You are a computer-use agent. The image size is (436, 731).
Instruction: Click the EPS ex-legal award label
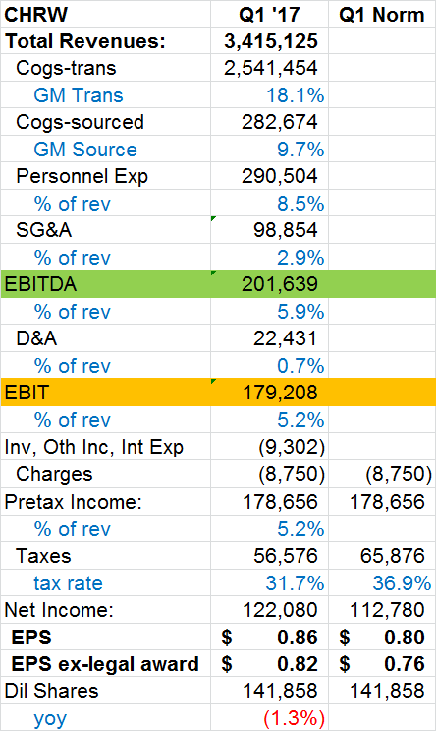pos(105,664)
